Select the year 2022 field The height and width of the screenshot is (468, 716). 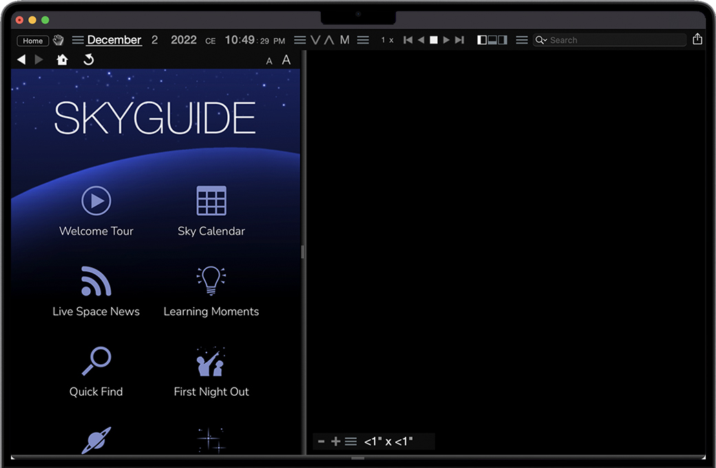pos(184,40)
